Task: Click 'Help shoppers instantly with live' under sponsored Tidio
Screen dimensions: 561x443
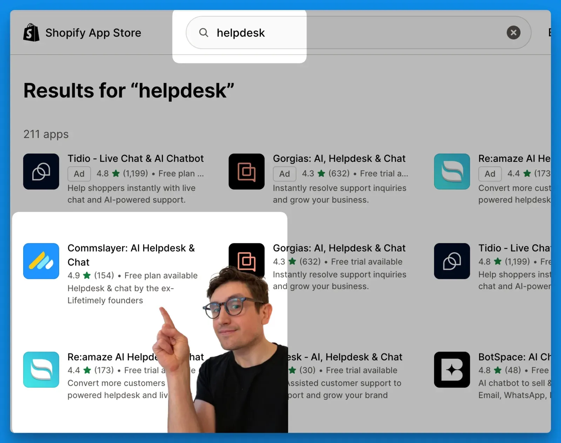Action: point(131,188)
